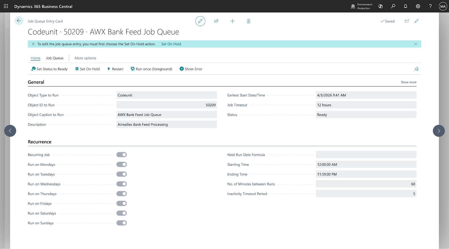Open the settings gear icon

pyautogui.click(x=418, y=6)
